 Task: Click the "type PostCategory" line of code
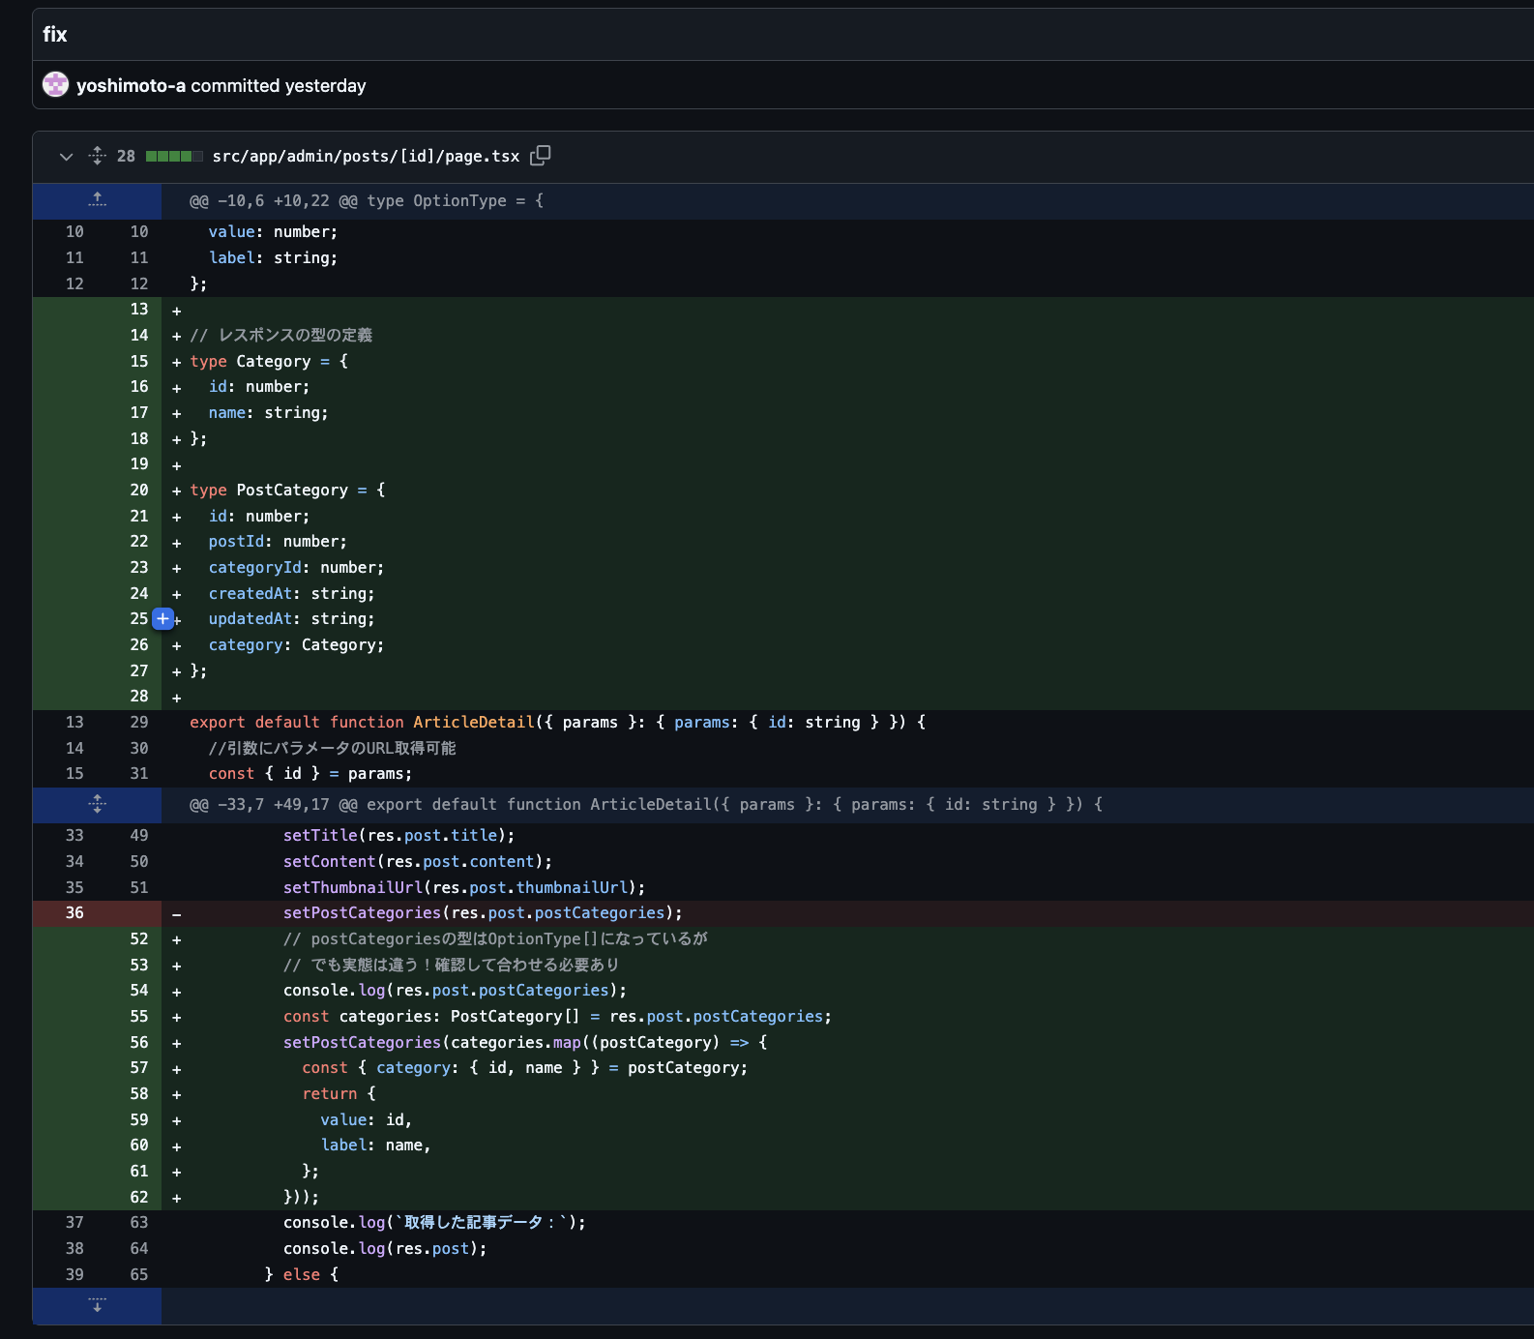click(x=287, y=491)
